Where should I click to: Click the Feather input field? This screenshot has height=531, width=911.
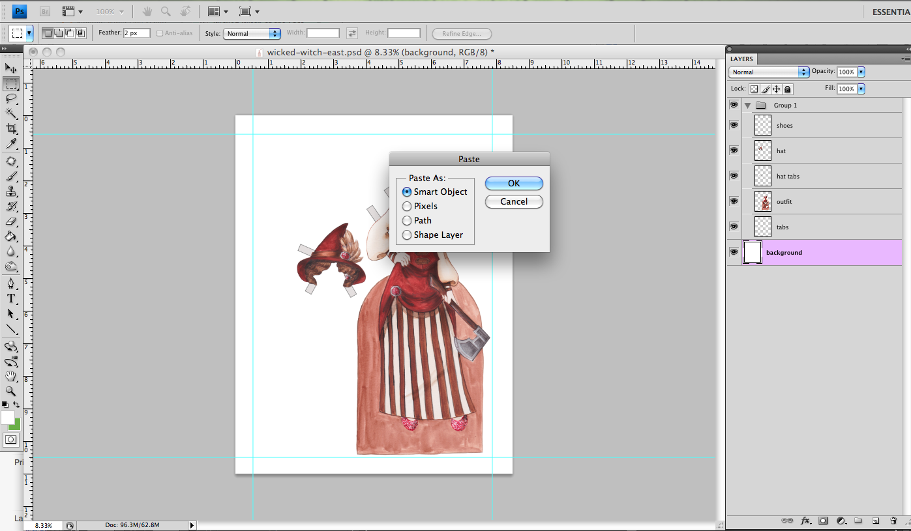tap(136, 33)
